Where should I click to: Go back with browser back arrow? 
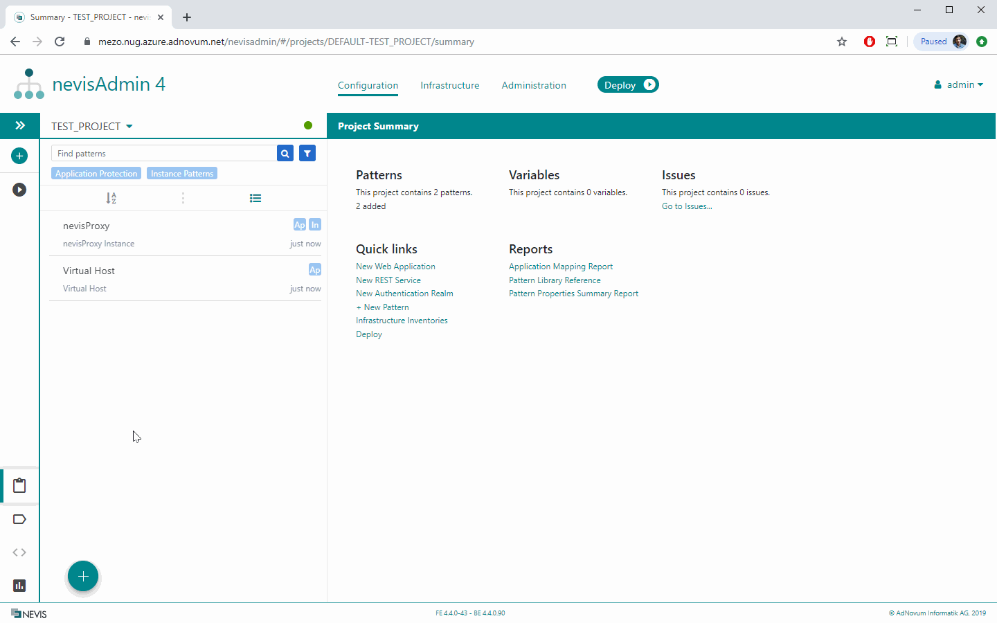[15, 42]
